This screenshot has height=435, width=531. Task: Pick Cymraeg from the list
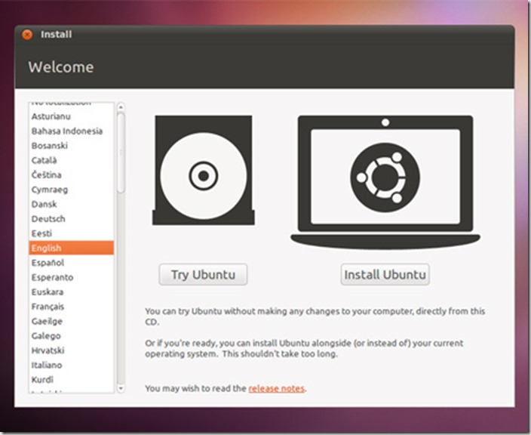[72, 190]
